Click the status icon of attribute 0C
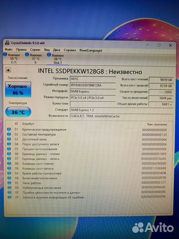The height and width of the screenshot is (239, 179). pyautogui.click(x=9, y=183)
